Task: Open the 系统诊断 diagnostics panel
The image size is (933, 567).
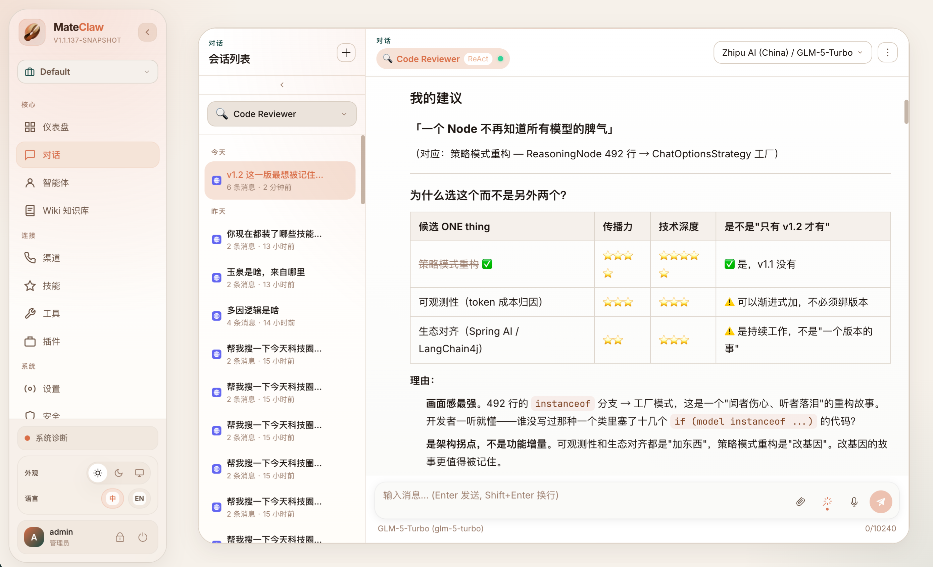Action: tap(51, 438)
